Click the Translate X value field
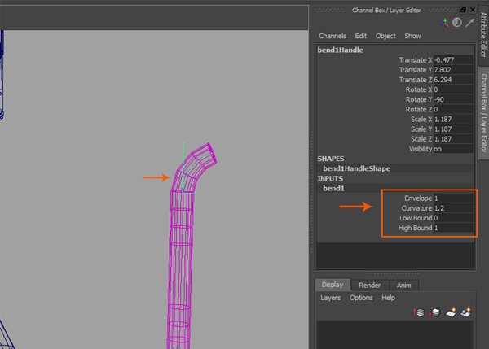 coord(453,59)
